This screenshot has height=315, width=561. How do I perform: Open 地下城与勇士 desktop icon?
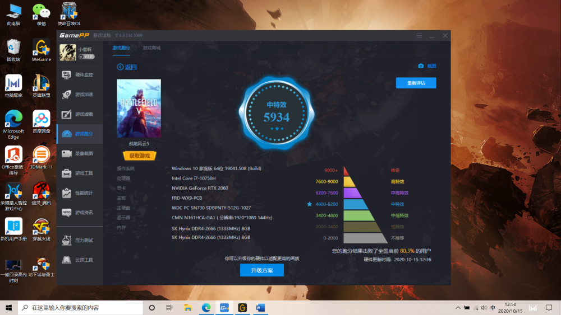41,268
